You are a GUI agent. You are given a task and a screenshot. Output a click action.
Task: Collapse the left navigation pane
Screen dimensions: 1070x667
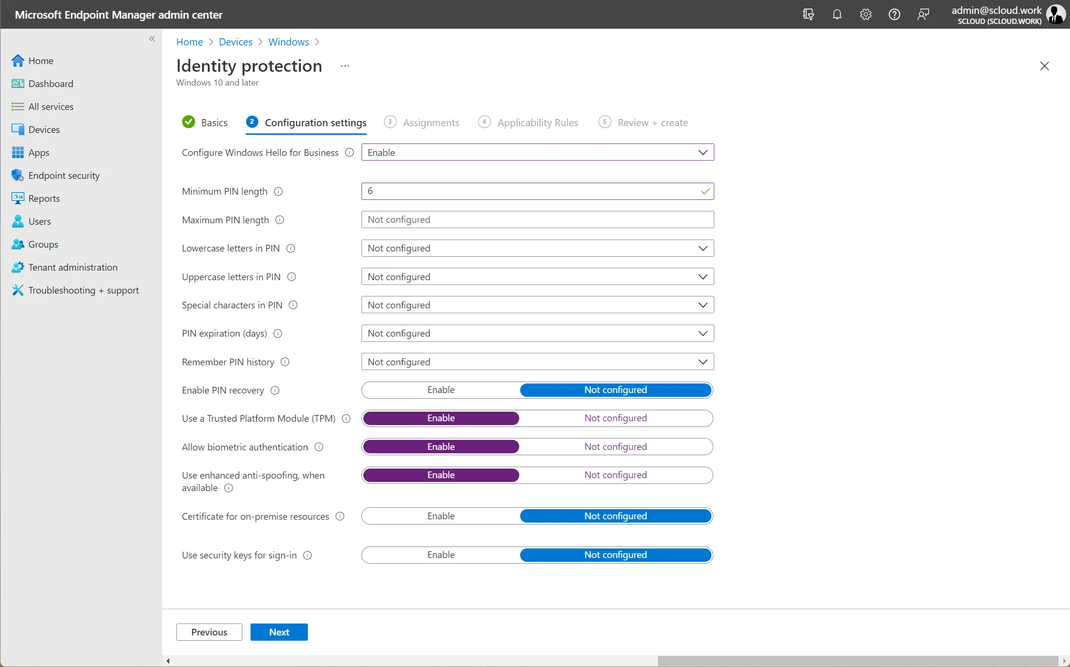point(152,39)
